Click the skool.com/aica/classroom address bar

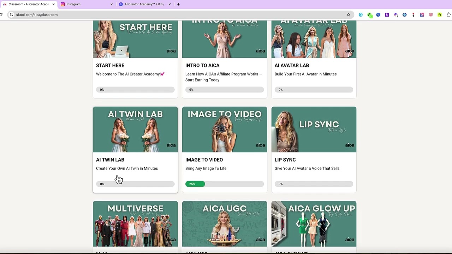coord(180,15)
